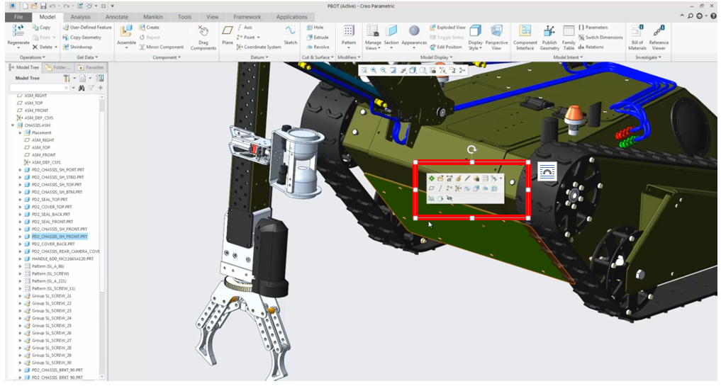Select the Extrude tool
The width and height of the screenshot is (721, 386).
click(x=317, y=37)
